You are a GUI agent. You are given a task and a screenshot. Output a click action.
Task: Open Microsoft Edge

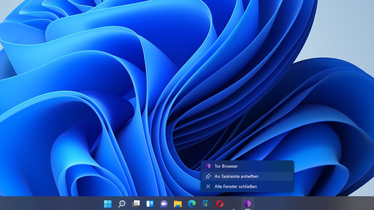(x=191, y=204)
